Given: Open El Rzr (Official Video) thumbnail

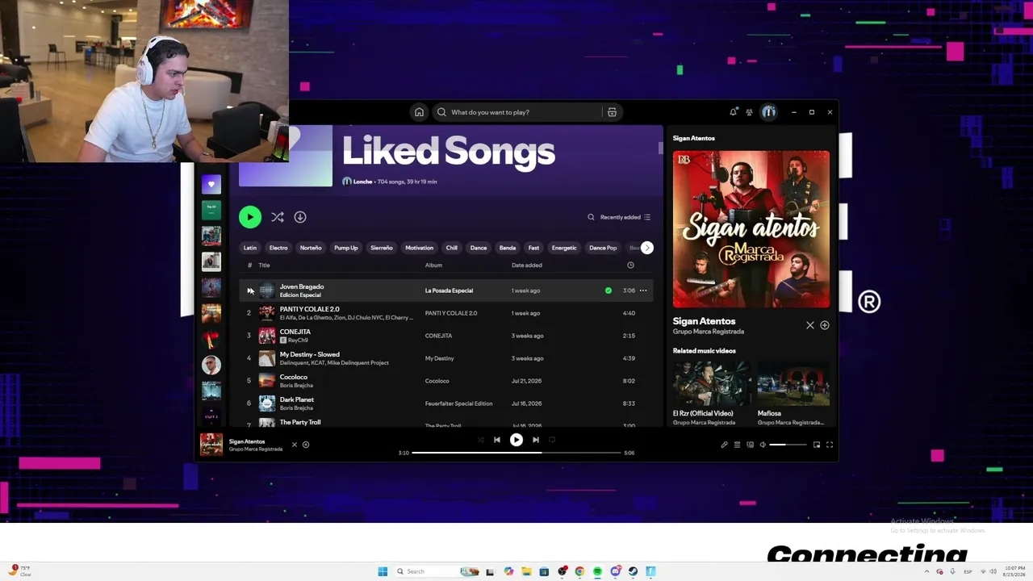Looking at the screenshot, I should (x=712, y=384).
